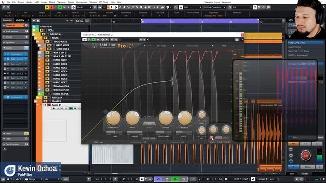Open the Side Chain section button

pos(149,139)
